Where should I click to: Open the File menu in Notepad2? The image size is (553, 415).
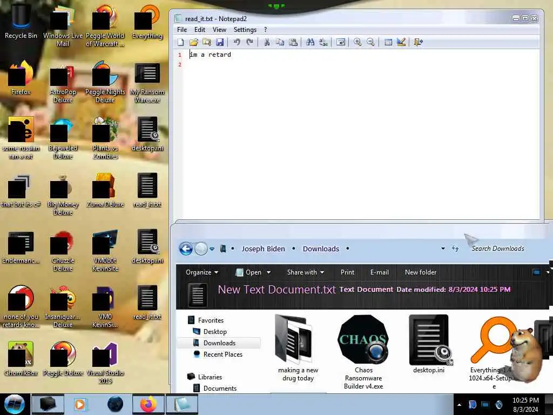click(182, 30)
